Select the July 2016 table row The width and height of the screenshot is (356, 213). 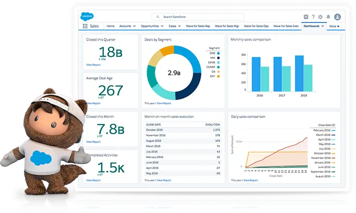coord(183,151)
